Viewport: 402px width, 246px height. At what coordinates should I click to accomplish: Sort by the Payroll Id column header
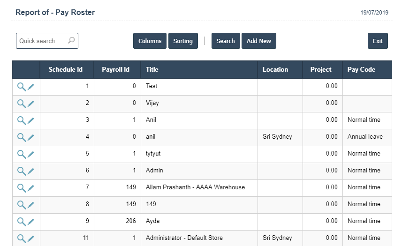pos(115,69)
